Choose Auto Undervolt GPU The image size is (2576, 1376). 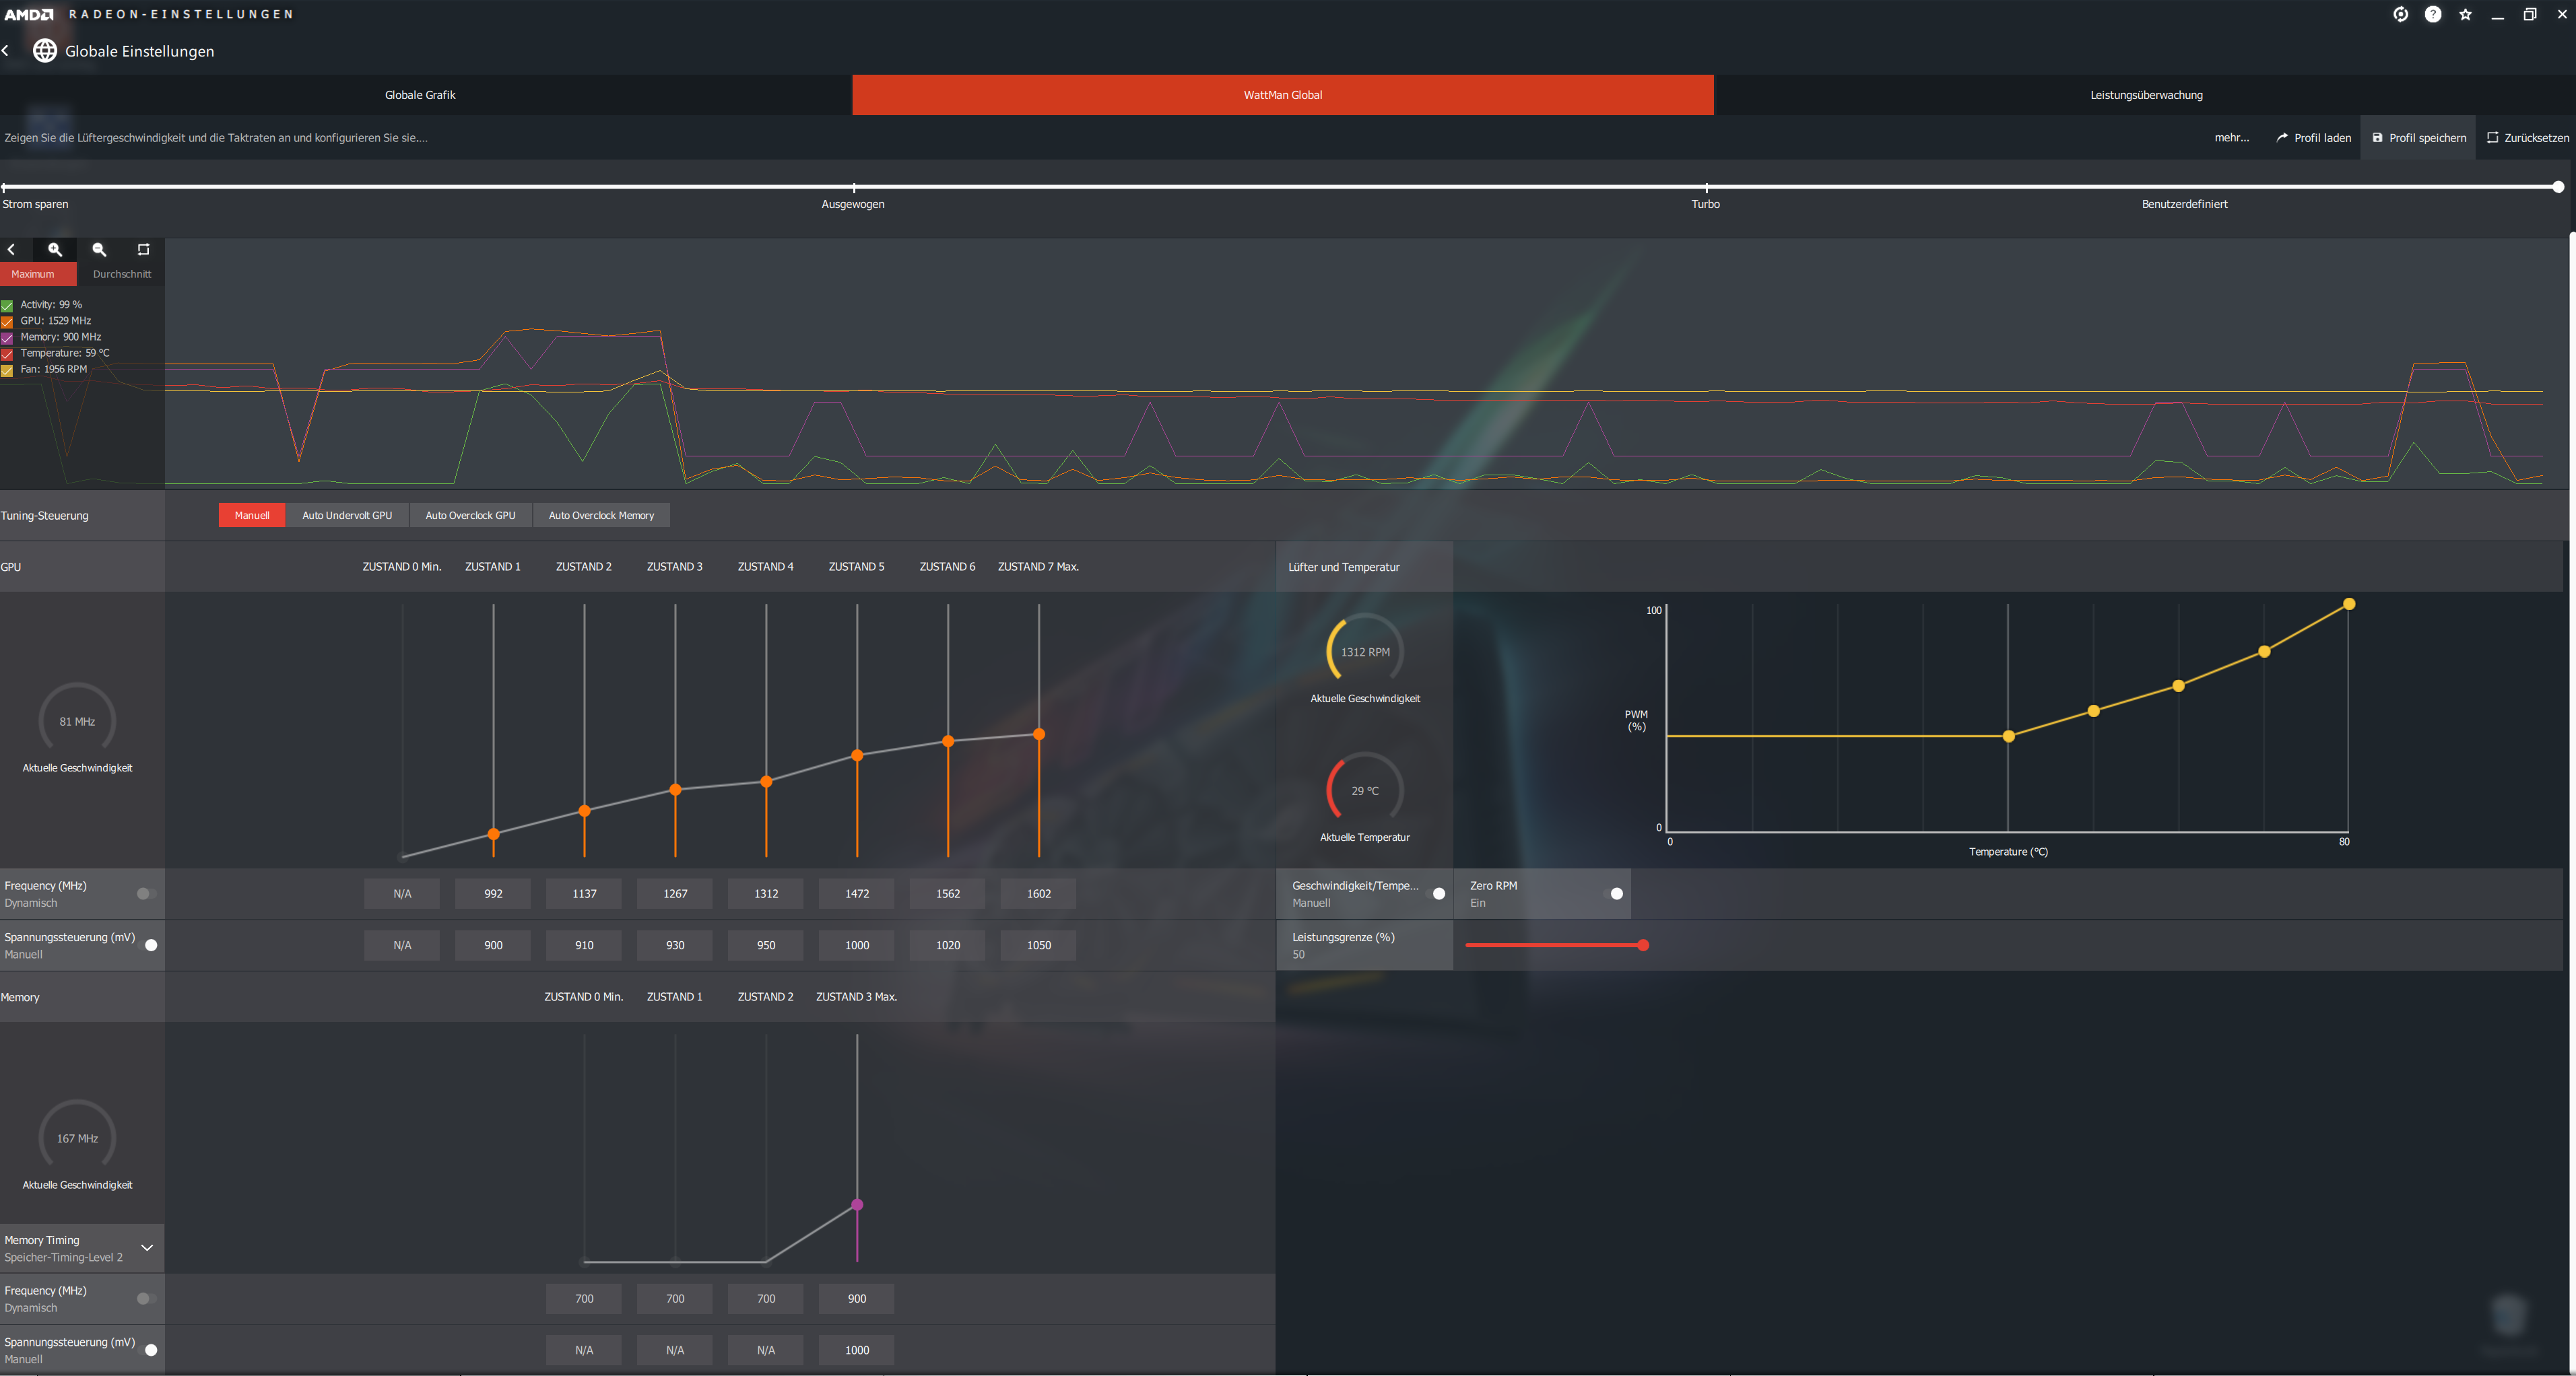click(x=347, y=516)
